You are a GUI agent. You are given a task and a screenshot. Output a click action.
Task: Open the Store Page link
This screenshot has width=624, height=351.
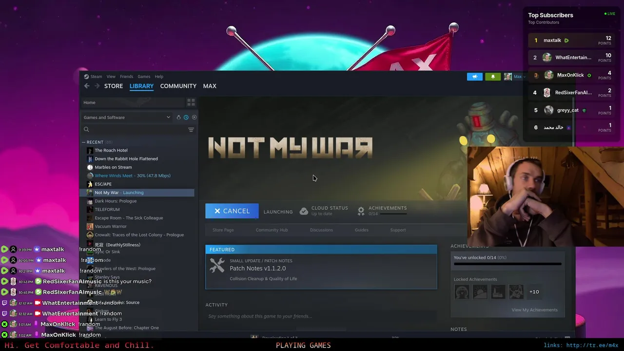pos(223,230)
